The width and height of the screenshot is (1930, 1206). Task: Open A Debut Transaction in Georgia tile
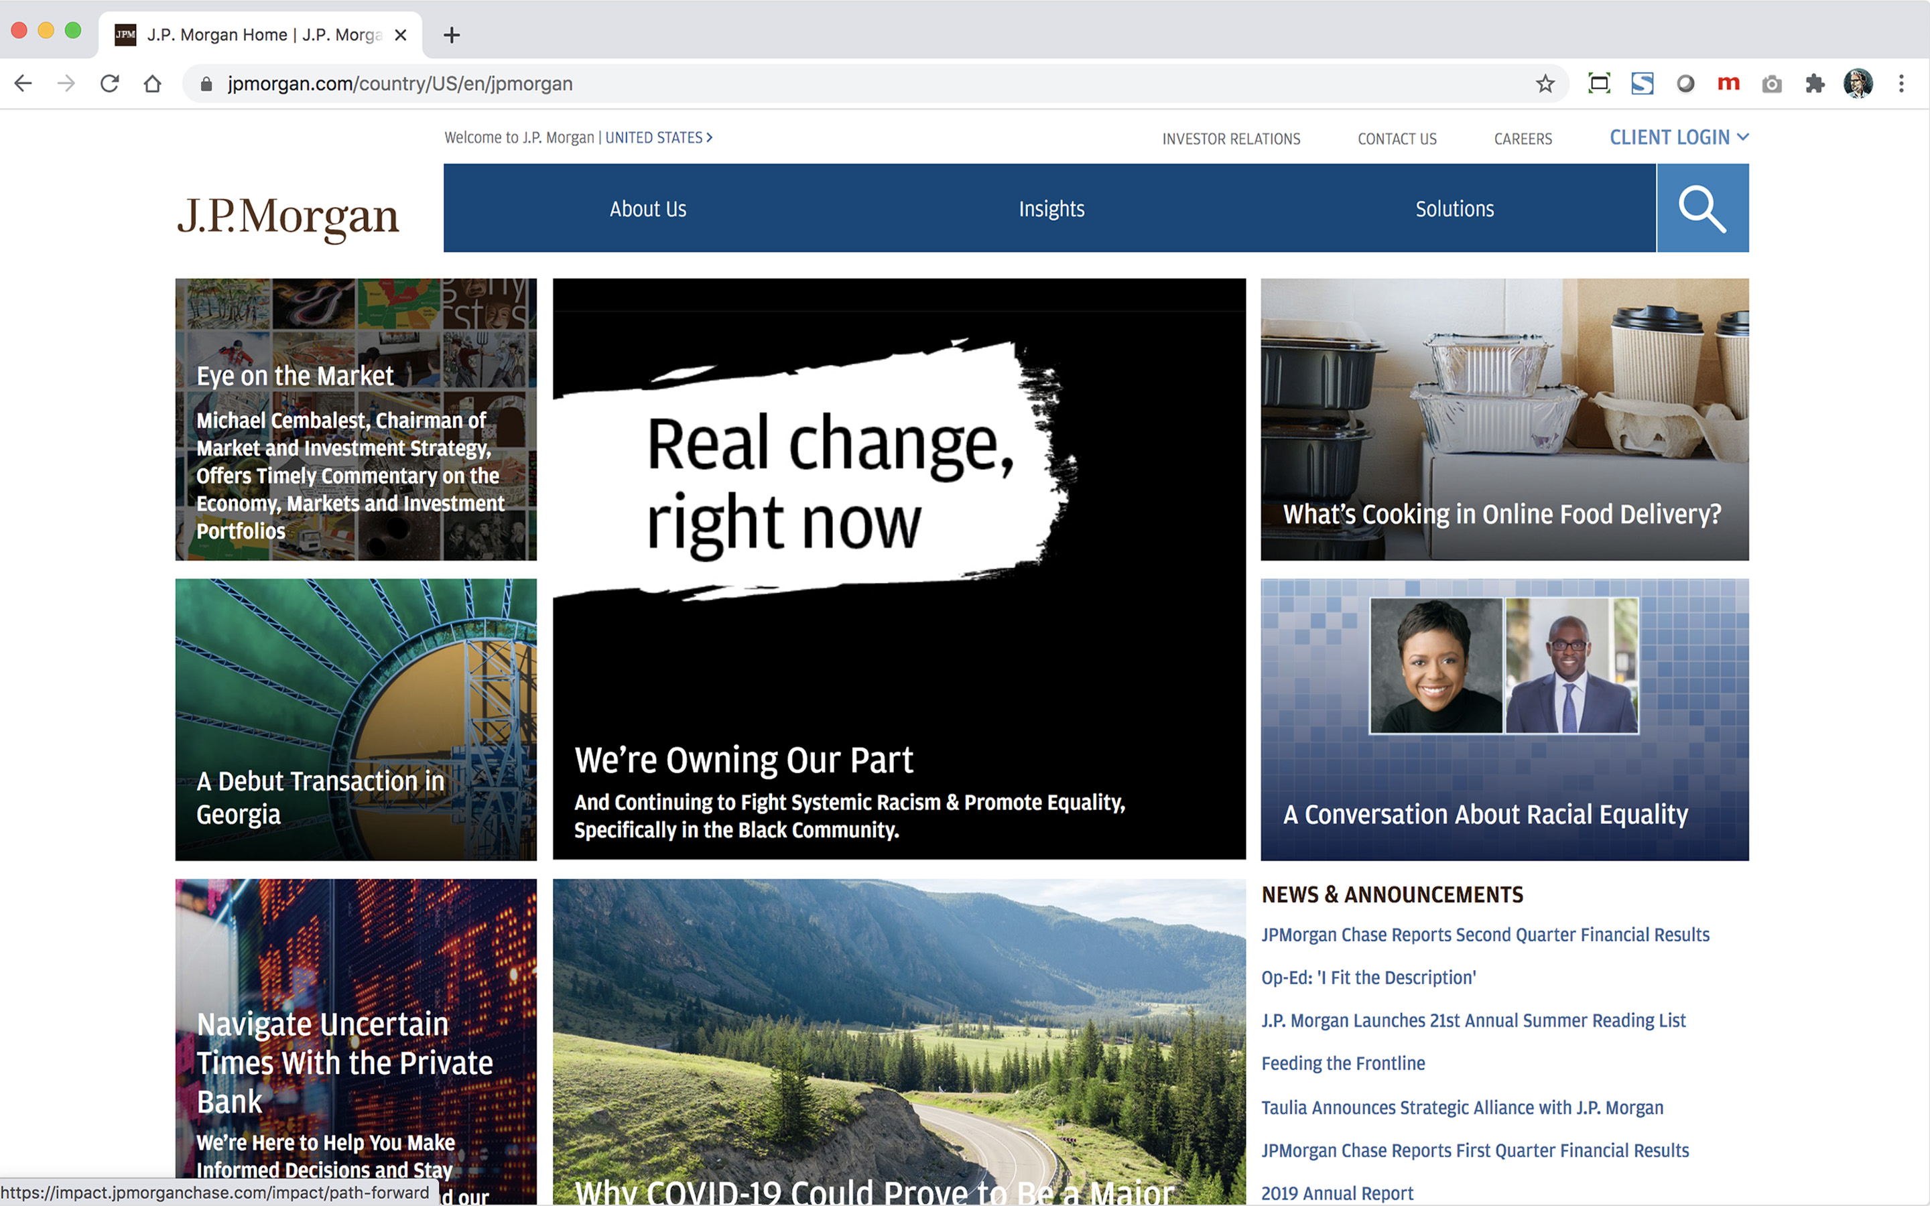[356, 720]
